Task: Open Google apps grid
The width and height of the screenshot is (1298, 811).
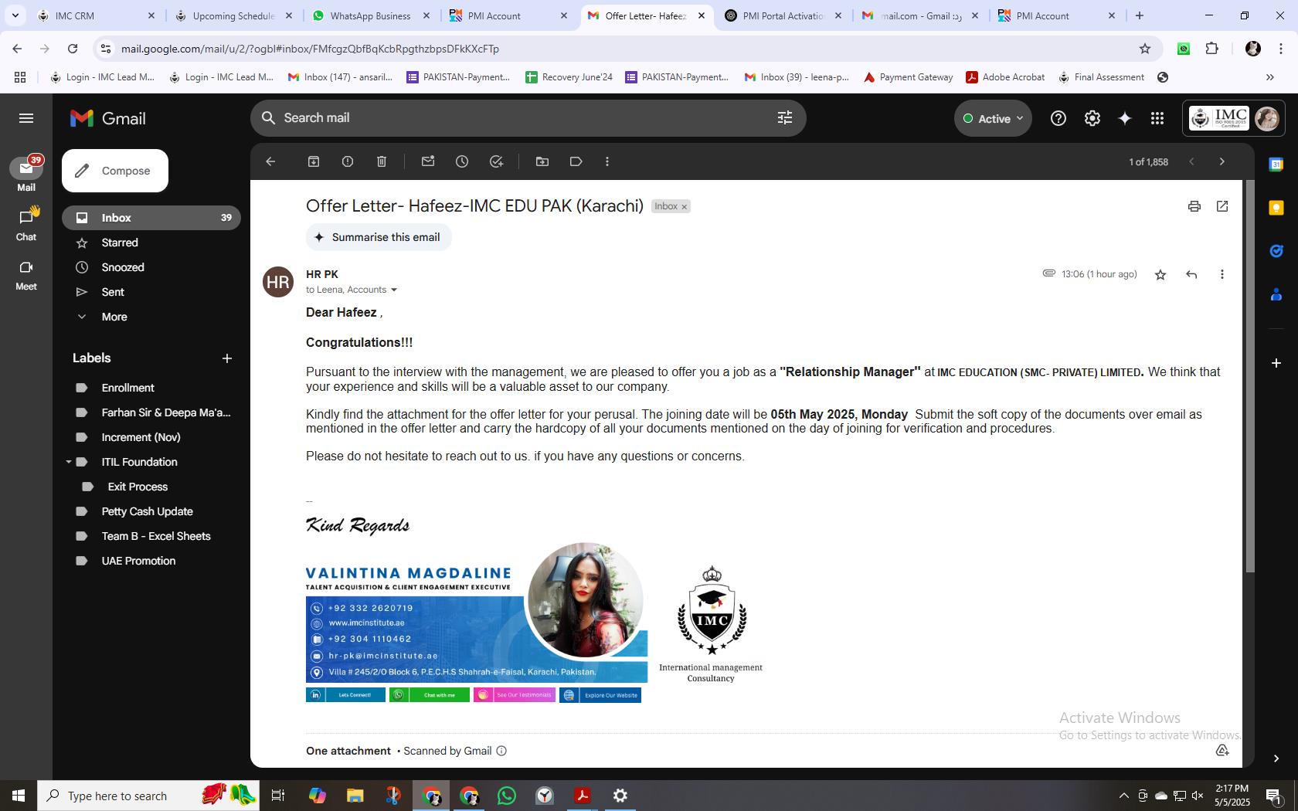Action: [1157, 118]
